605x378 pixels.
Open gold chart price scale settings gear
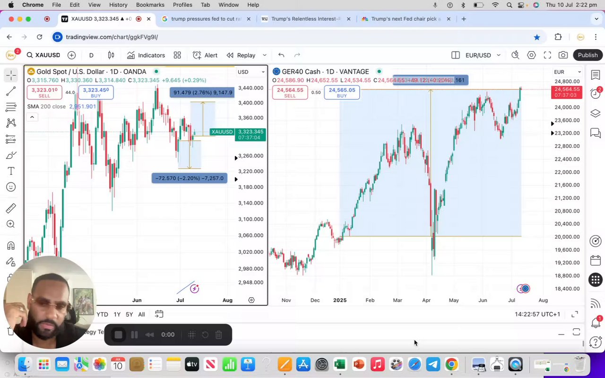251,300
